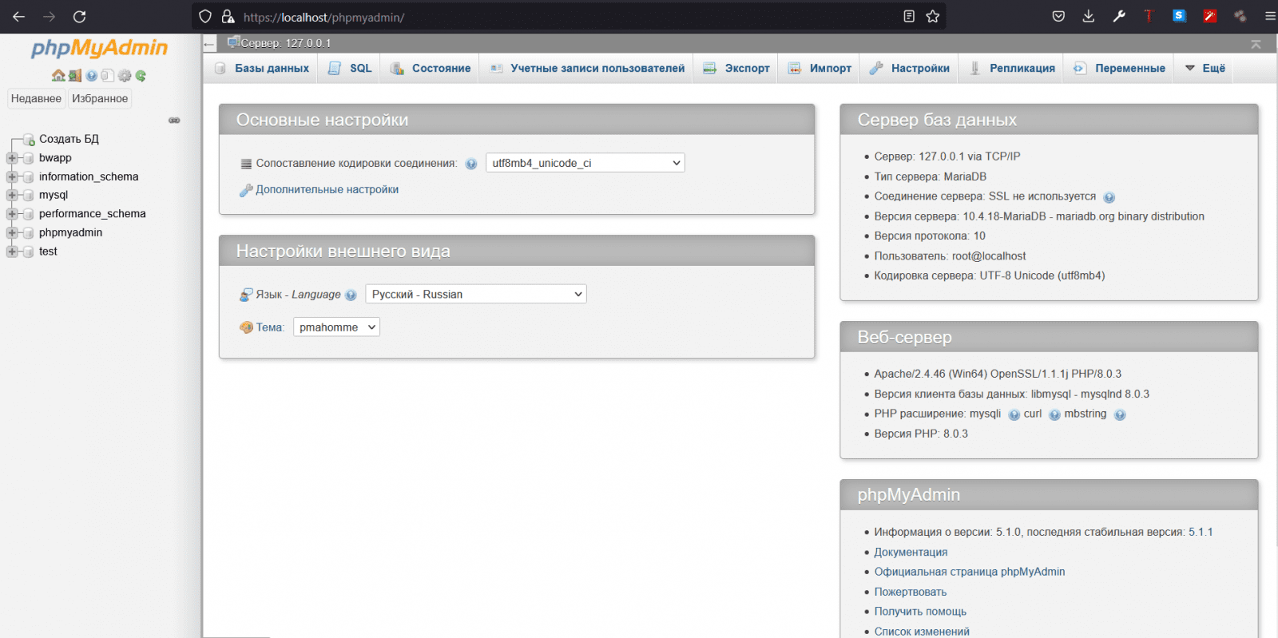Switch to the Импорт tab
1278x638 pixels.
coord(820,68)
